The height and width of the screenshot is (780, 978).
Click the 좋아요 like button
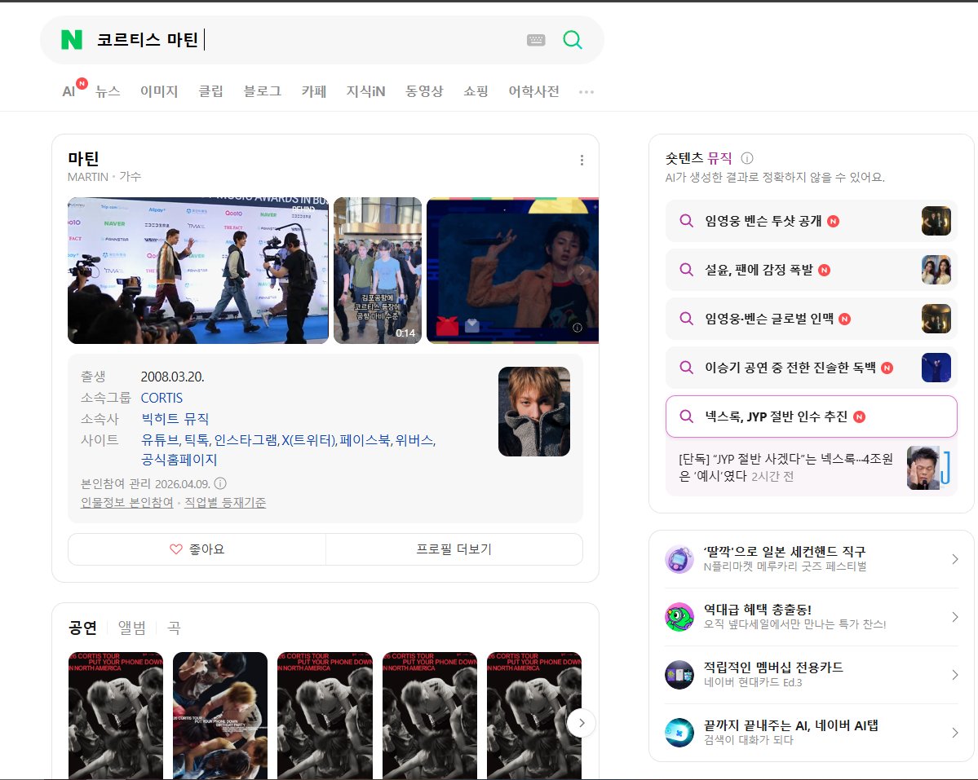[197, 549]
